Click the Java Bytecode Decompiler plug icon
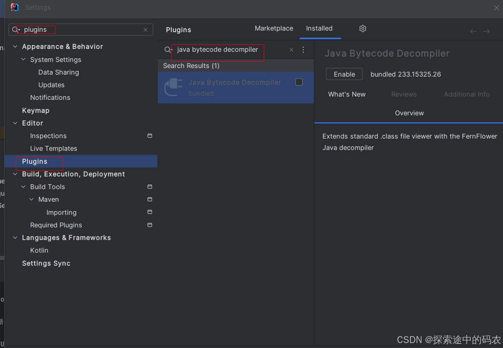 173,87
